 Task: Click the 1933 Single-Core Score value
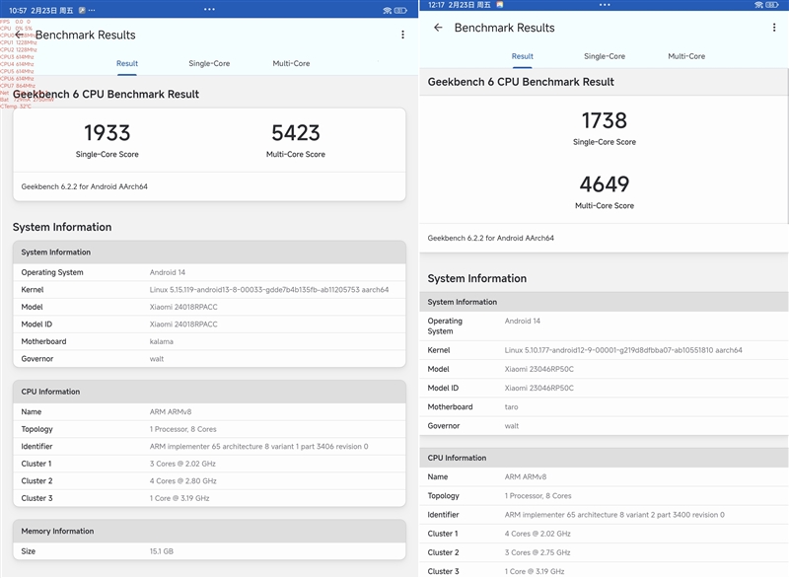click(107, 133)
